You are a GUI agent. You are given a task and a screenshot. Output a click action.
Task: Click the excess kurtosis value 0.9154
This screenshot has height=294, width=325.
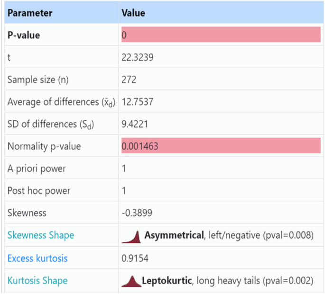[135, 258]
